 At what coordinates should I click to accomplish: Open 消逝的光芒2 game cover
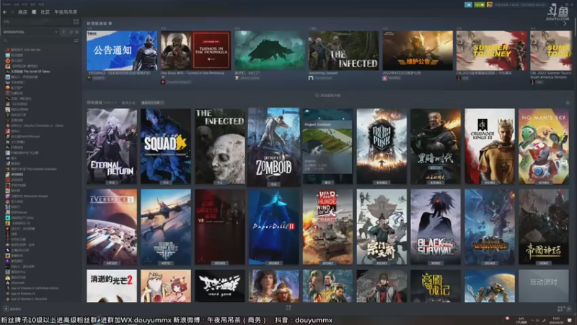(112, 286)
